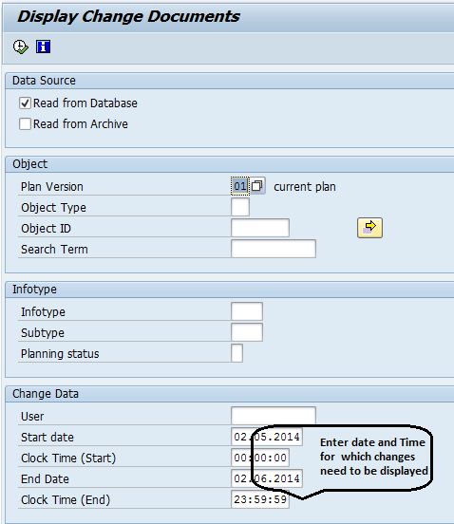The width and height of the screenshot is (454, 524).
Task: Click the Object Type input box
Action: [x=240, y=207]
